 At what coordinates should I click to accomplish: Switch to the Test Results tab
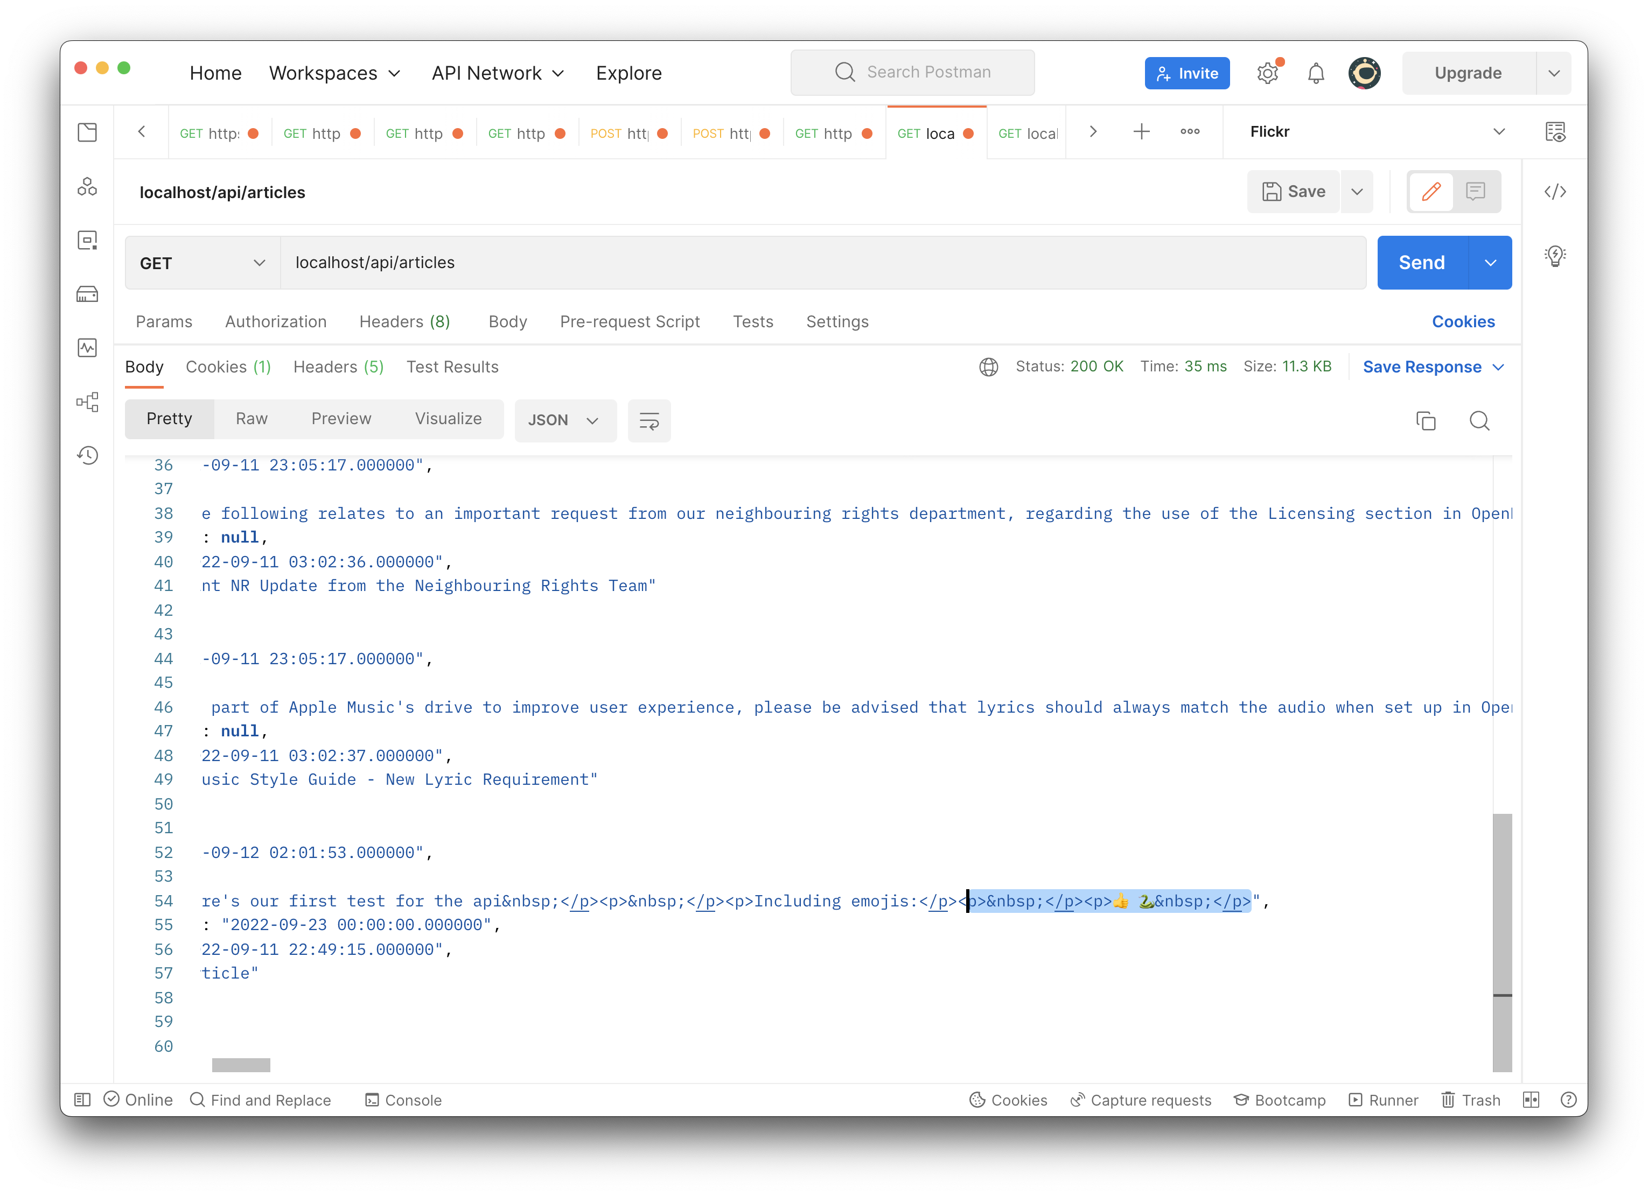452,367
